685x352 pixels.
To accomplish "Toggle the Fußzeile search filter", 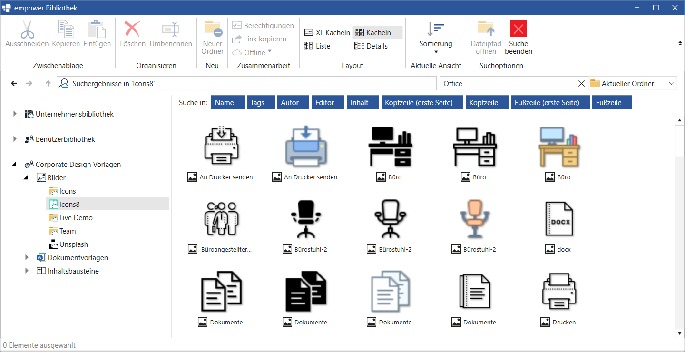I will click(x=612, y=102).
